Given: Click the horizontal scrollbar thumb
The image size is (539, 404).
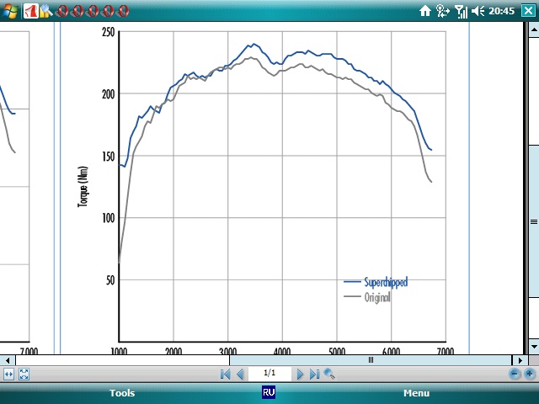Looking at the screenshot, I should click(x=371, y=360).
